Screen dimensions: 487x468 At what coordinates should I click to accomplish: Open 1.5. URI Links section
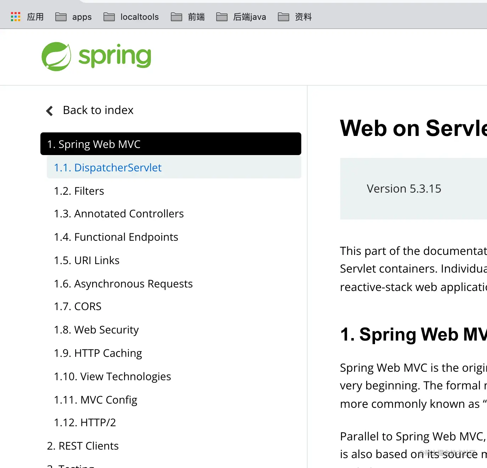86,260
